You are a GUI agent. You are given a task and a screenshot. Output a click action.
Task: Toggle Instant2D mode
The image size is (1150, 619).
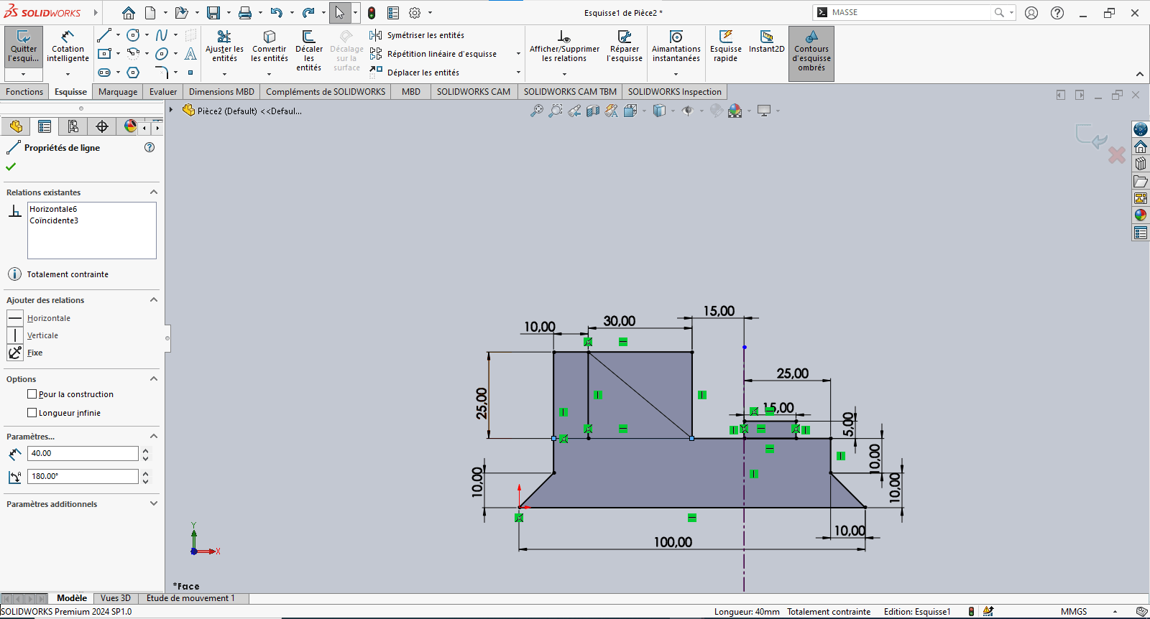[x=766, y=42]
